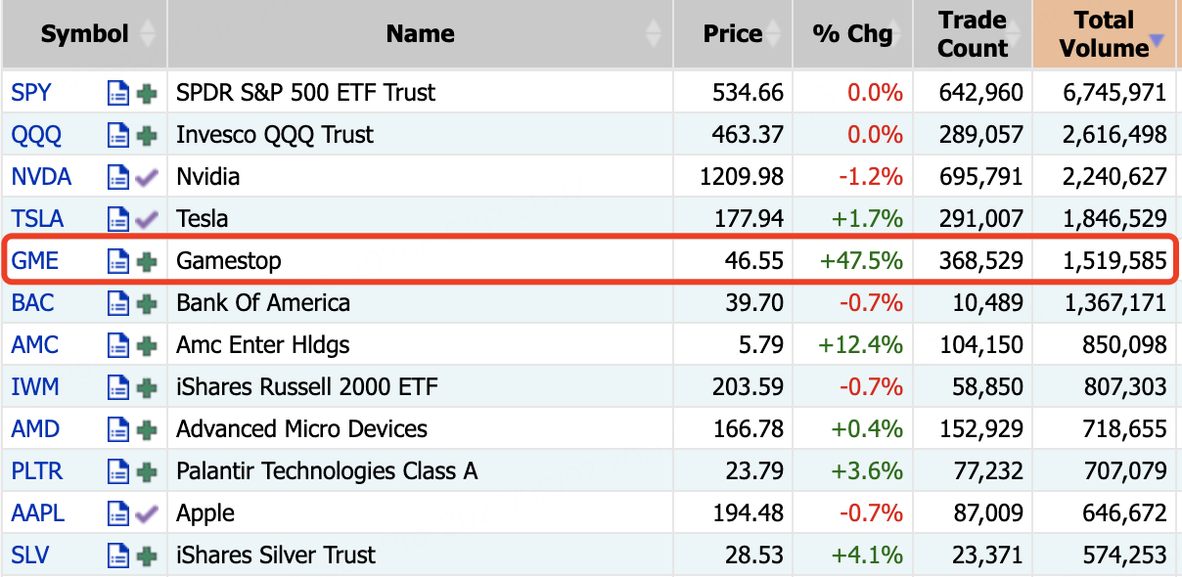Click the green plus icon in the GME row
This screenshot has height=577, width=1182.
click(x=147, y=262)
